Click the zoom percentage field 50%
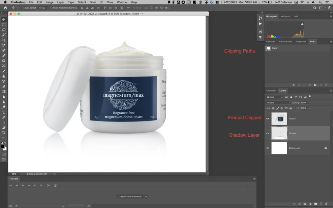The width and height of the screenshot is (333, 208). pos(14,174)
